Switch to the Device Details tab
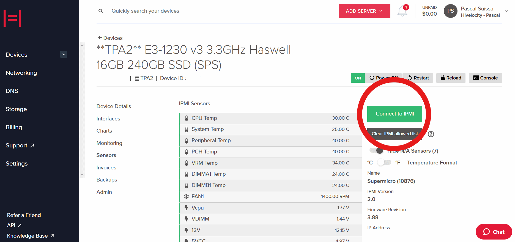This screenshot has height=242, width=515. coord(114,106)
